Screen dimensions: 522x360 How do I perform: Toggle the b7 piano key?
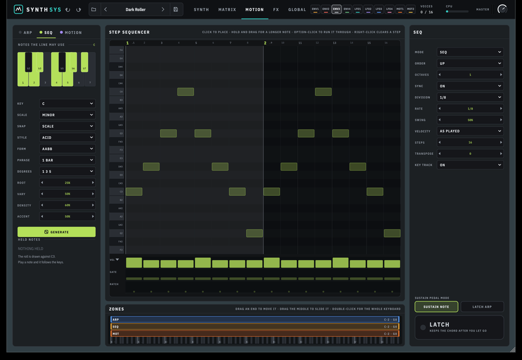[x=85, y=61]
